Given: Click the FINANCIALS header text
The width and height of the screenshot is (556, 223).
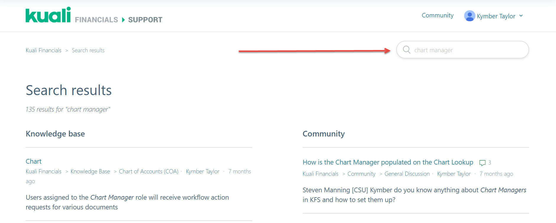Looking at the screenshot, I should click(x=96, y=20).
